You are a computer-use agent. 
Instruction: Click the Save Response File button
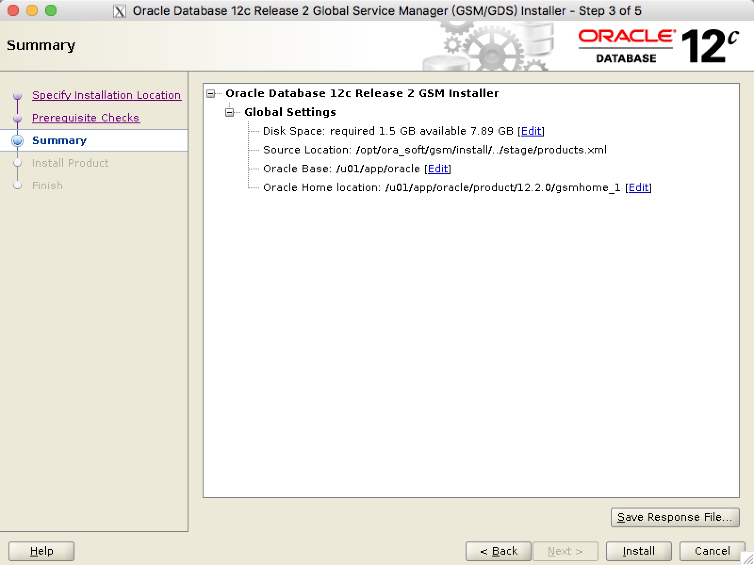(675, 517)
